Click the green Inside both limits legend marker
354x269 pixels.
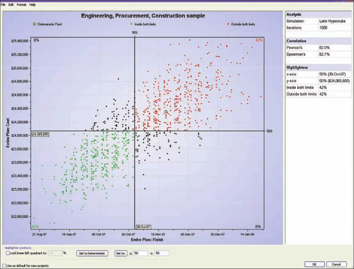tap(131, 24)
